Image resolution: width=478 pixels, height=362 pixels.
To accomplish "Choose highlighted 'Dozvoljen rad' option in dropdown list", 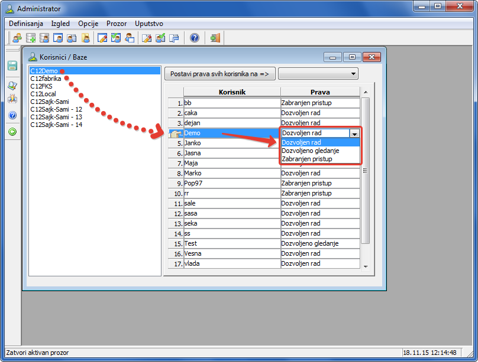I will (x=320, y=142).
